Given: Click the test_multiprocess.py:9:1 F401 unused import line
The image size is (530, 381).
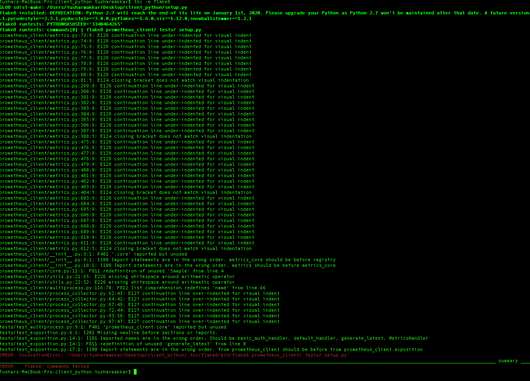Looking at the screenshot, I should (113, 327).
